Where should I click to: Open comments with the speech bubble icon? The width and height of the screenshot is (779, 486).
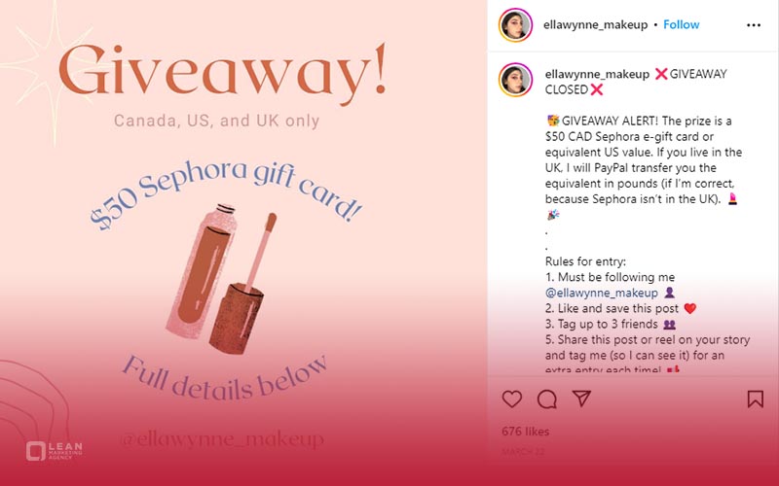[546, 399]
